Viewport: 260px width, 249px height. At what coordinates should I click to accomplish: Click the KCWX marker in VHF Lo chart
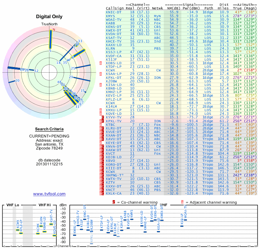[18, 230]
